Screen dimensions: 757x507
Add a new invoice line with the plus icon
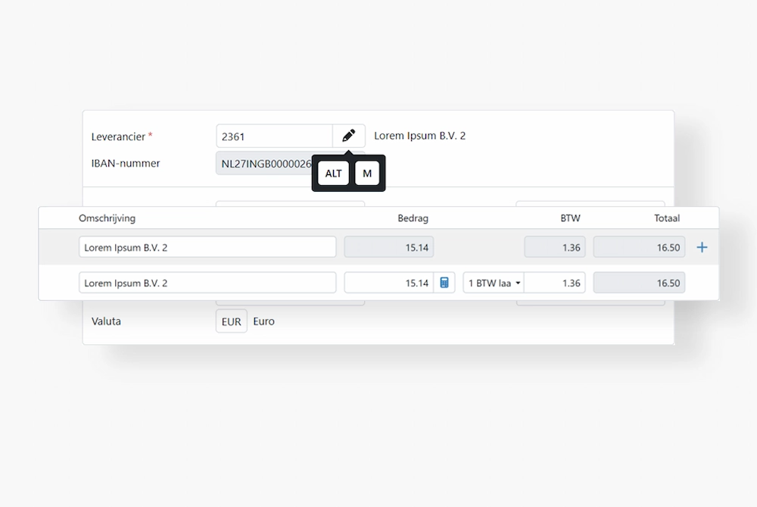pyautogui.click(x=702, y=246)
